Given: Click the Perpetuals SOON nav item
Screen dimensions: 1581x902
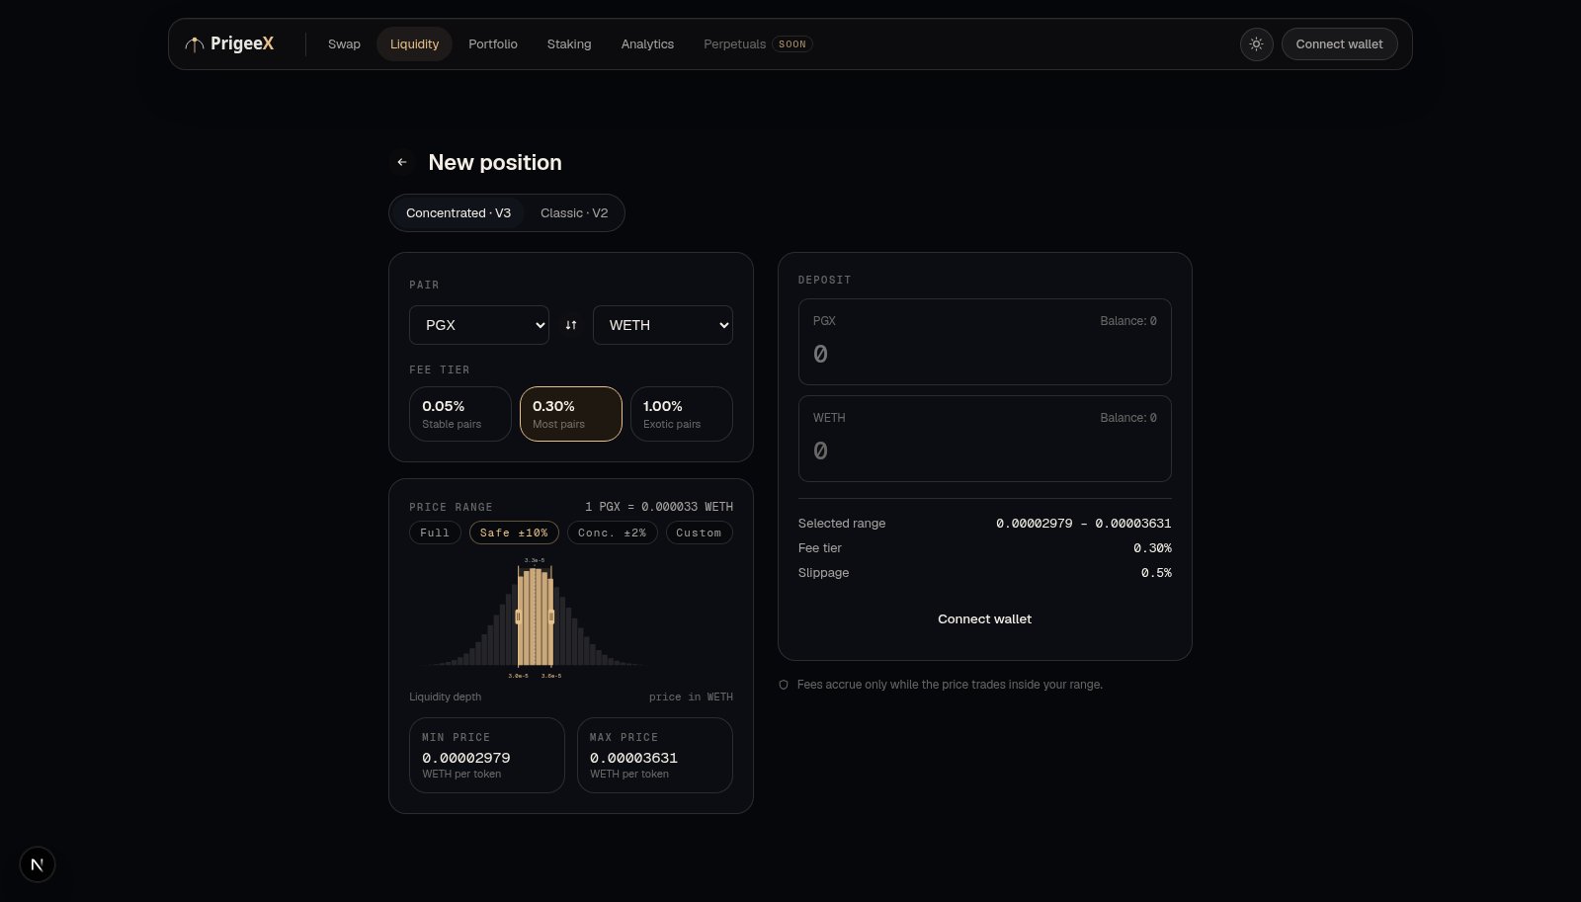Looking at the screenshot, I should pos(758,43).
